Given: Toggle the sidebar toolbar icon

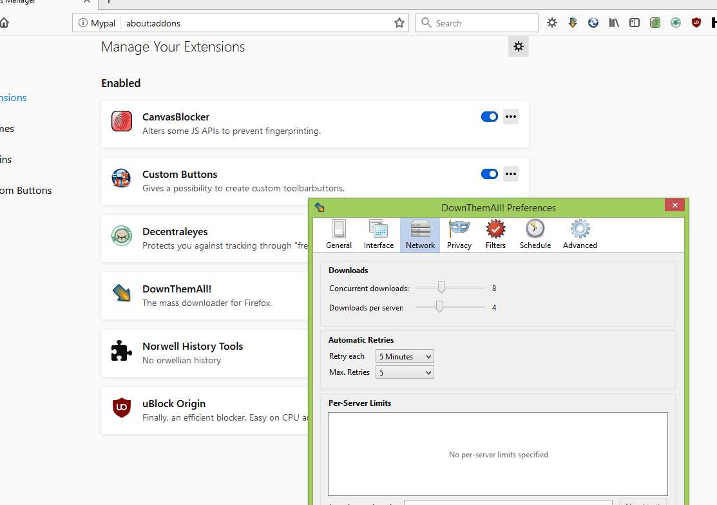Looking at the screenshot, I should coord(635,23).
